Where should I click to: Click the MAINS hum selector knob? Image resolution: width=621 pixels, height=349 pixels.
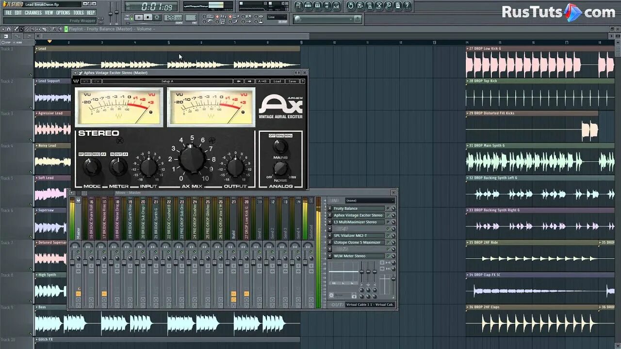pyautogui.click(x=280, y=146)
